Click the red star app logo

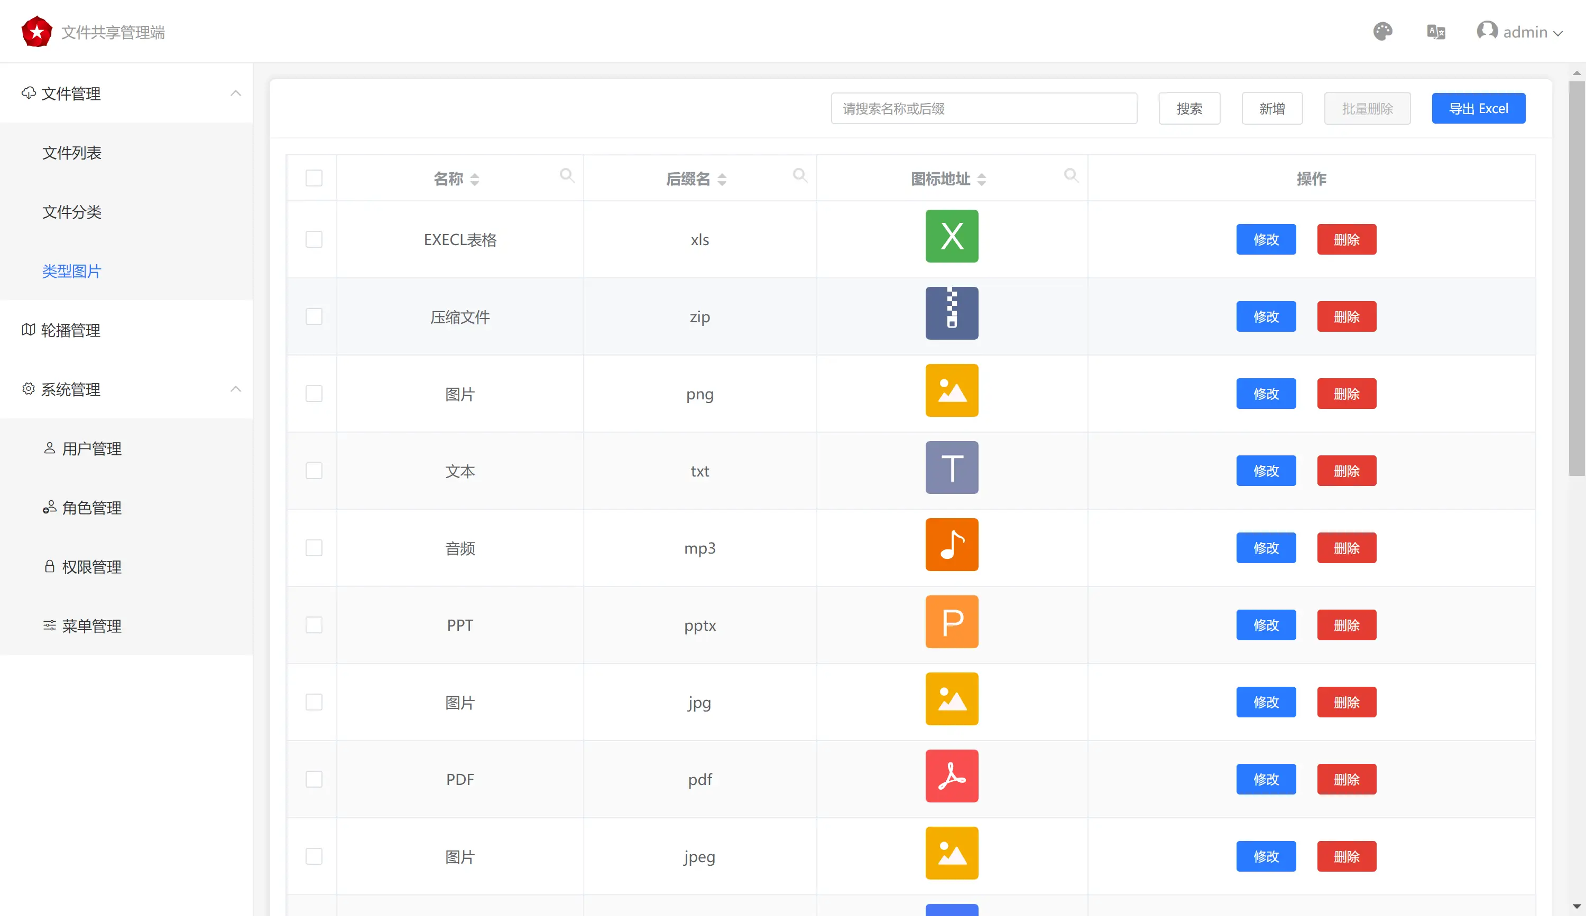36,32
